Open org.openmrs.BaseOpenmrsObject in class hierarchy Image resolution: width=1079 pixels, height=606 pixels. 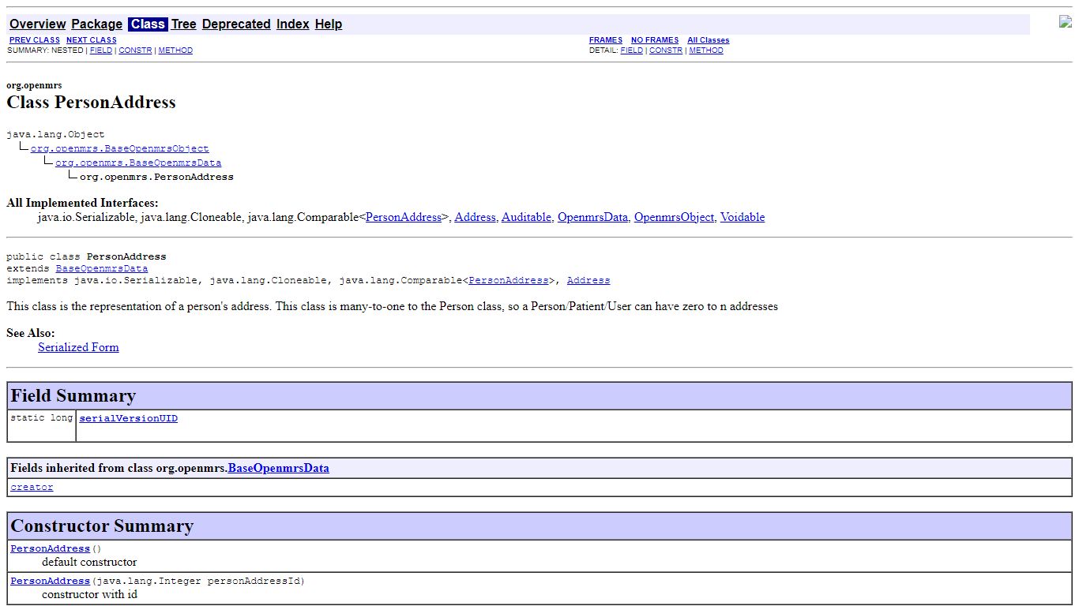pos(120,148)
